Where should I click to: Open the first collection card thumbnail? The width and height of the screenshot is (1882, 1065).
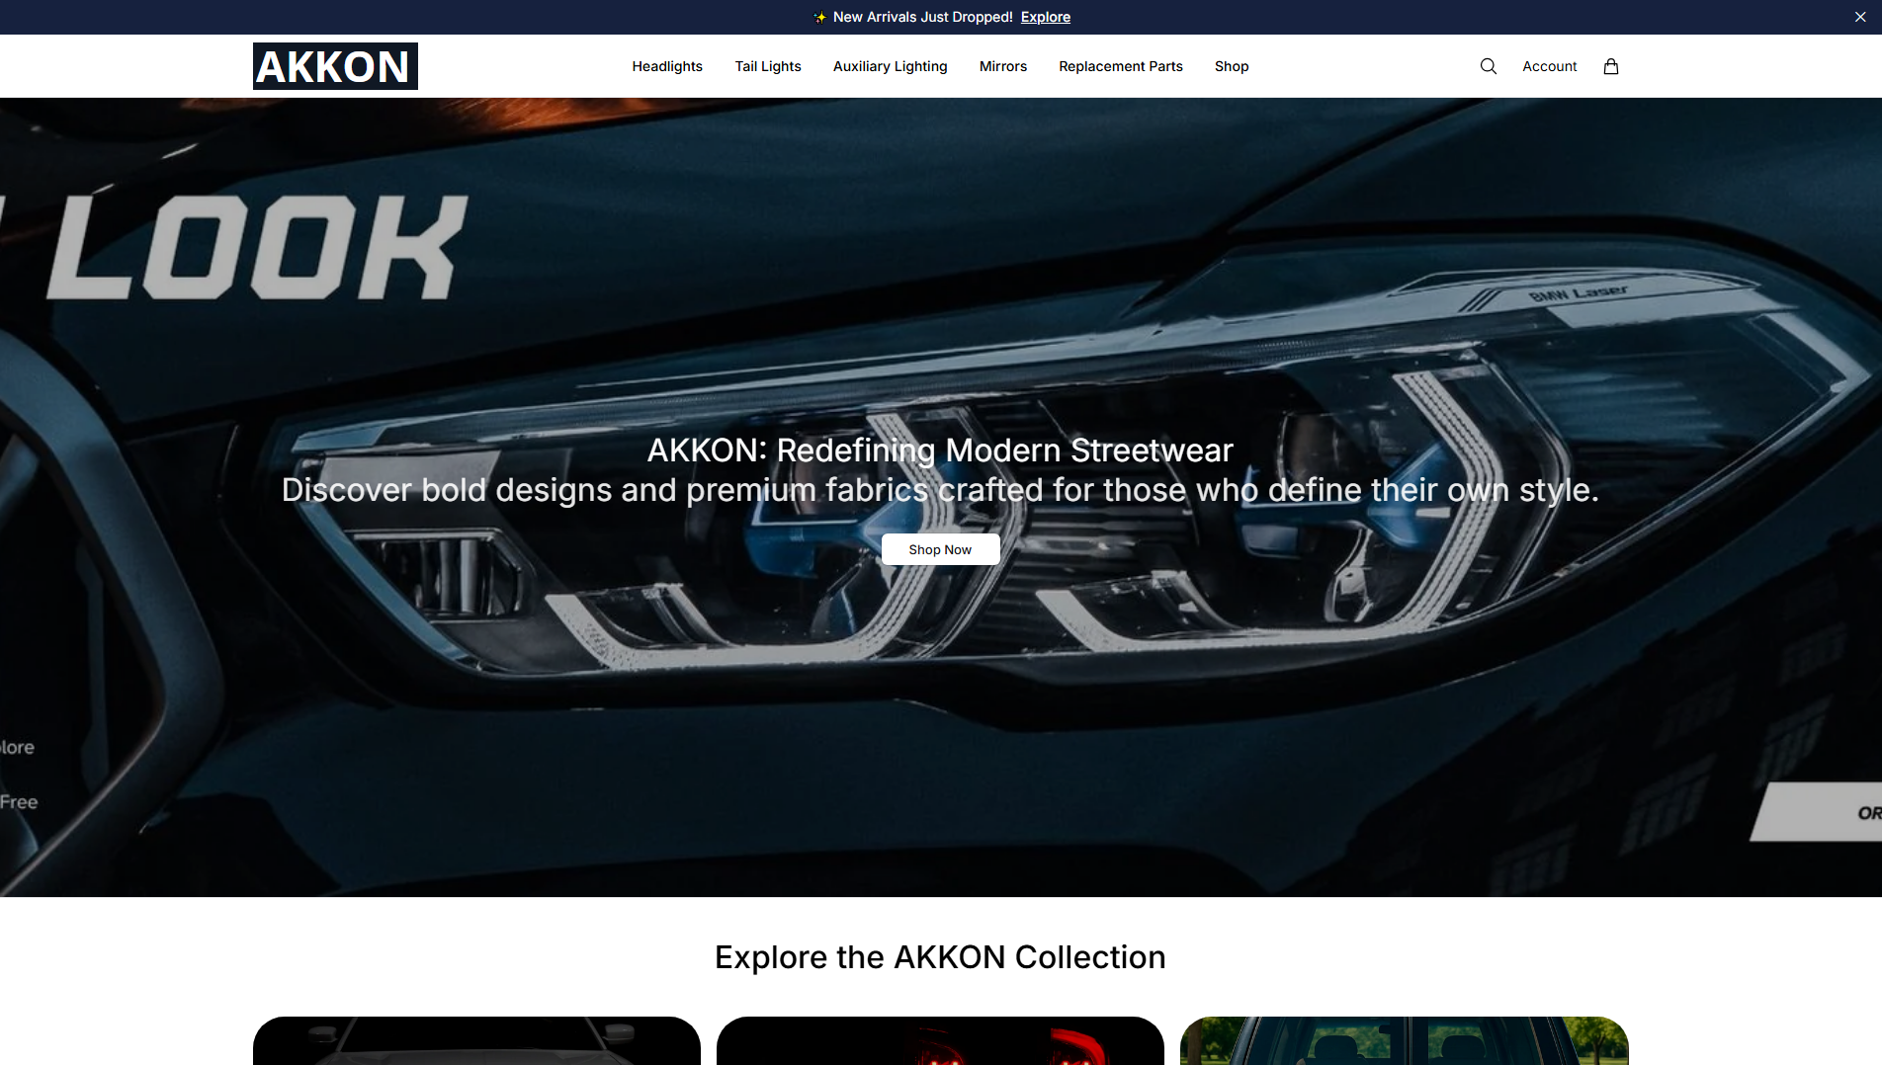(476, 1040)
